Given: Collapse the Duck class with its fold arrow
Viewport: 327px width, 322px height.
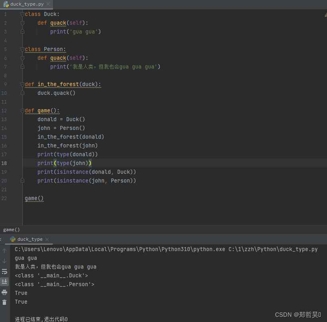Looking at the screenshot, I should 22,14.
